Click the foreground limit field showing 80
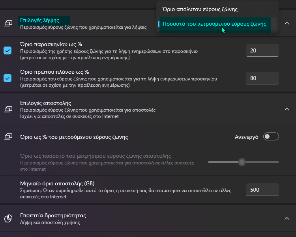The width and height of the screenshot is (296, 237). tap(262, 78)
